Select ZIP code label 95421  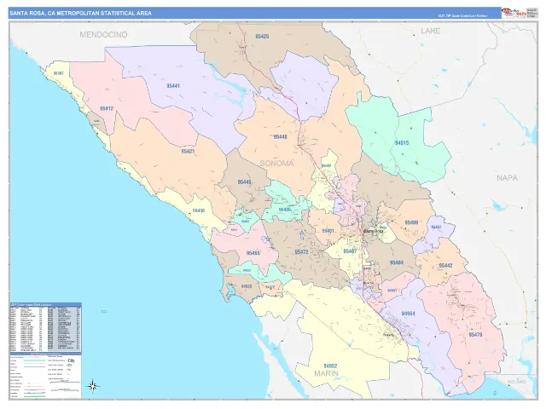click(188, 152)
